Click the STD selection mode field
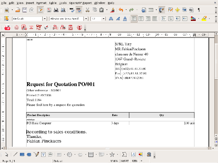Screen dimensions: 218x163 tap(134, 161)
